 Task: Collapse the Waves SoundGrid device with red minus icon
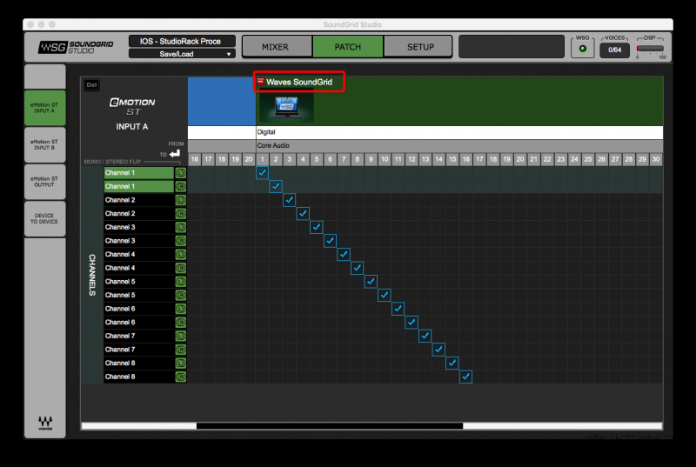point(260,82)
